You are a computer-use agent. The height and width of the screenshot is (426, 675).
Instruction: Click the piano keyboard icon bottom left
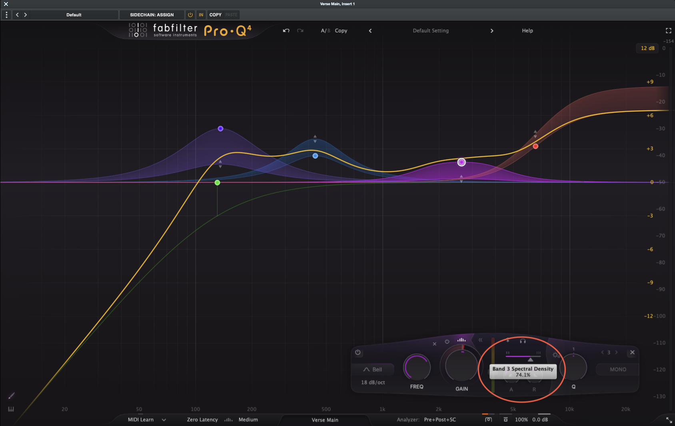tap(11, 409)
